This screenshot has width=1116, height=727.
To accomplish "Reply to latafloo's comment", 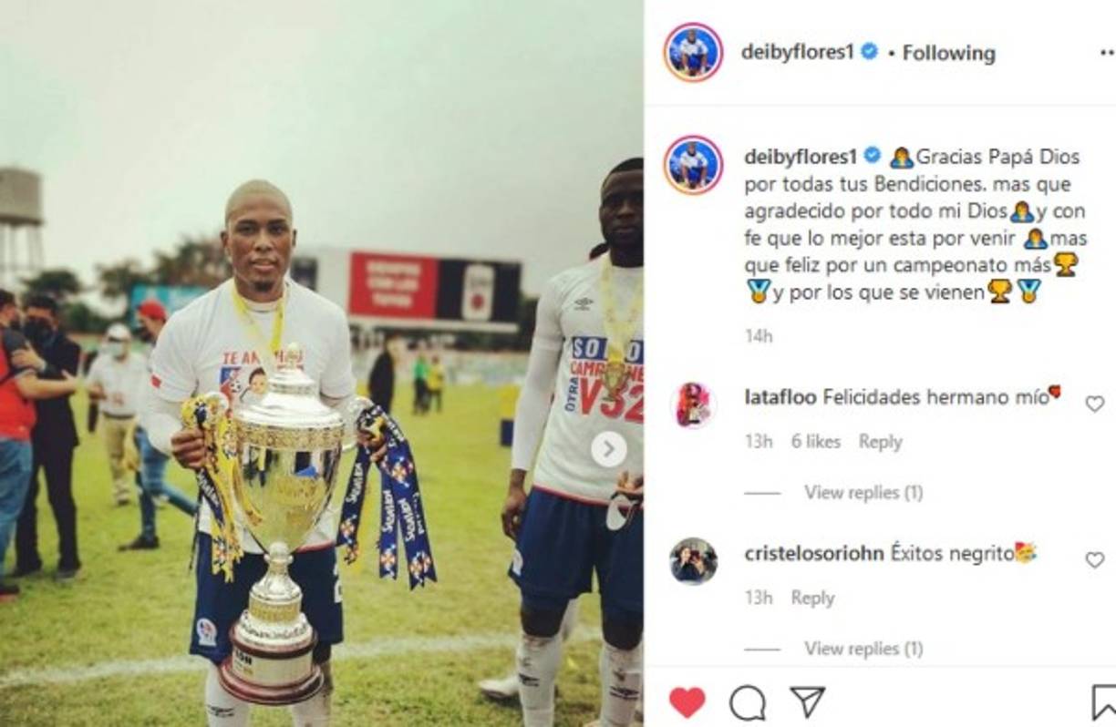I will pyautogui.click(x=880, y=442).
